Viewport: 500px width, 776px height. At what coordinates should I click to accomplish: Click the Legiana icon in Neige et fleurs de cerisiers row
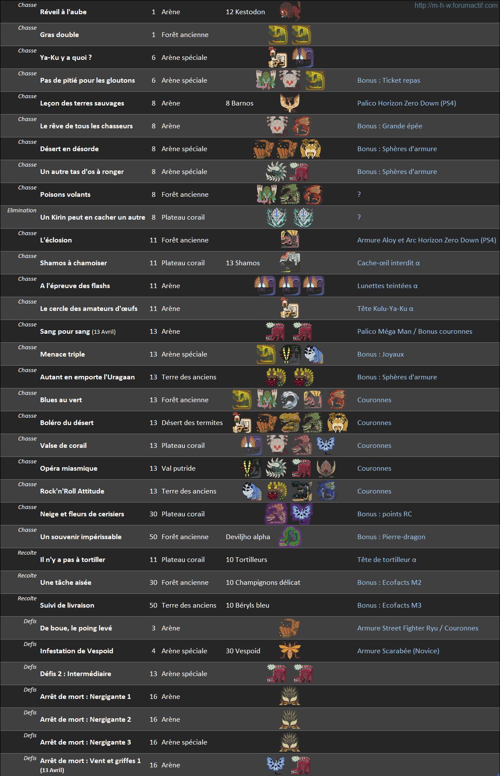point(302,514)
